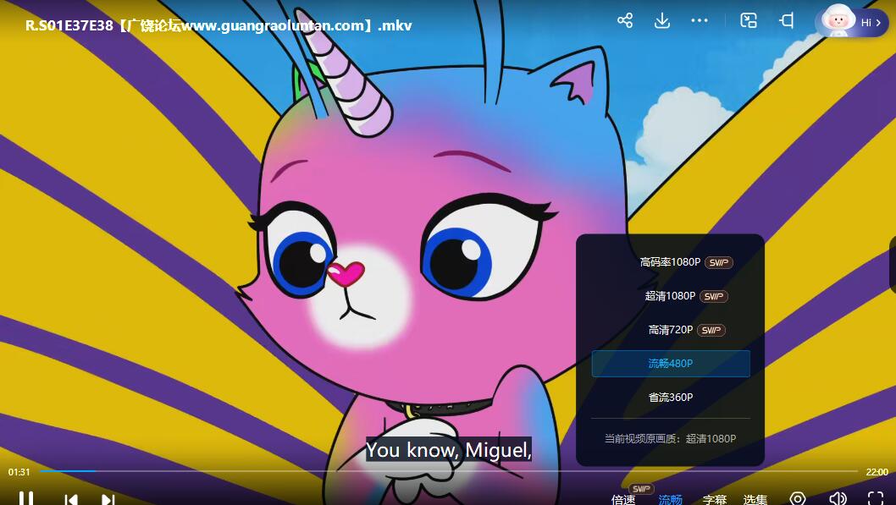Click the share icon in the top toolbar

pos(624,21)
